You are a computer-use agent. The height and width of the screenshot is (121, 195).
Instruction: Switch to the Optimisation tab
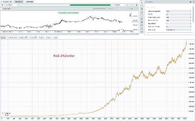click(x=30, y=2)
